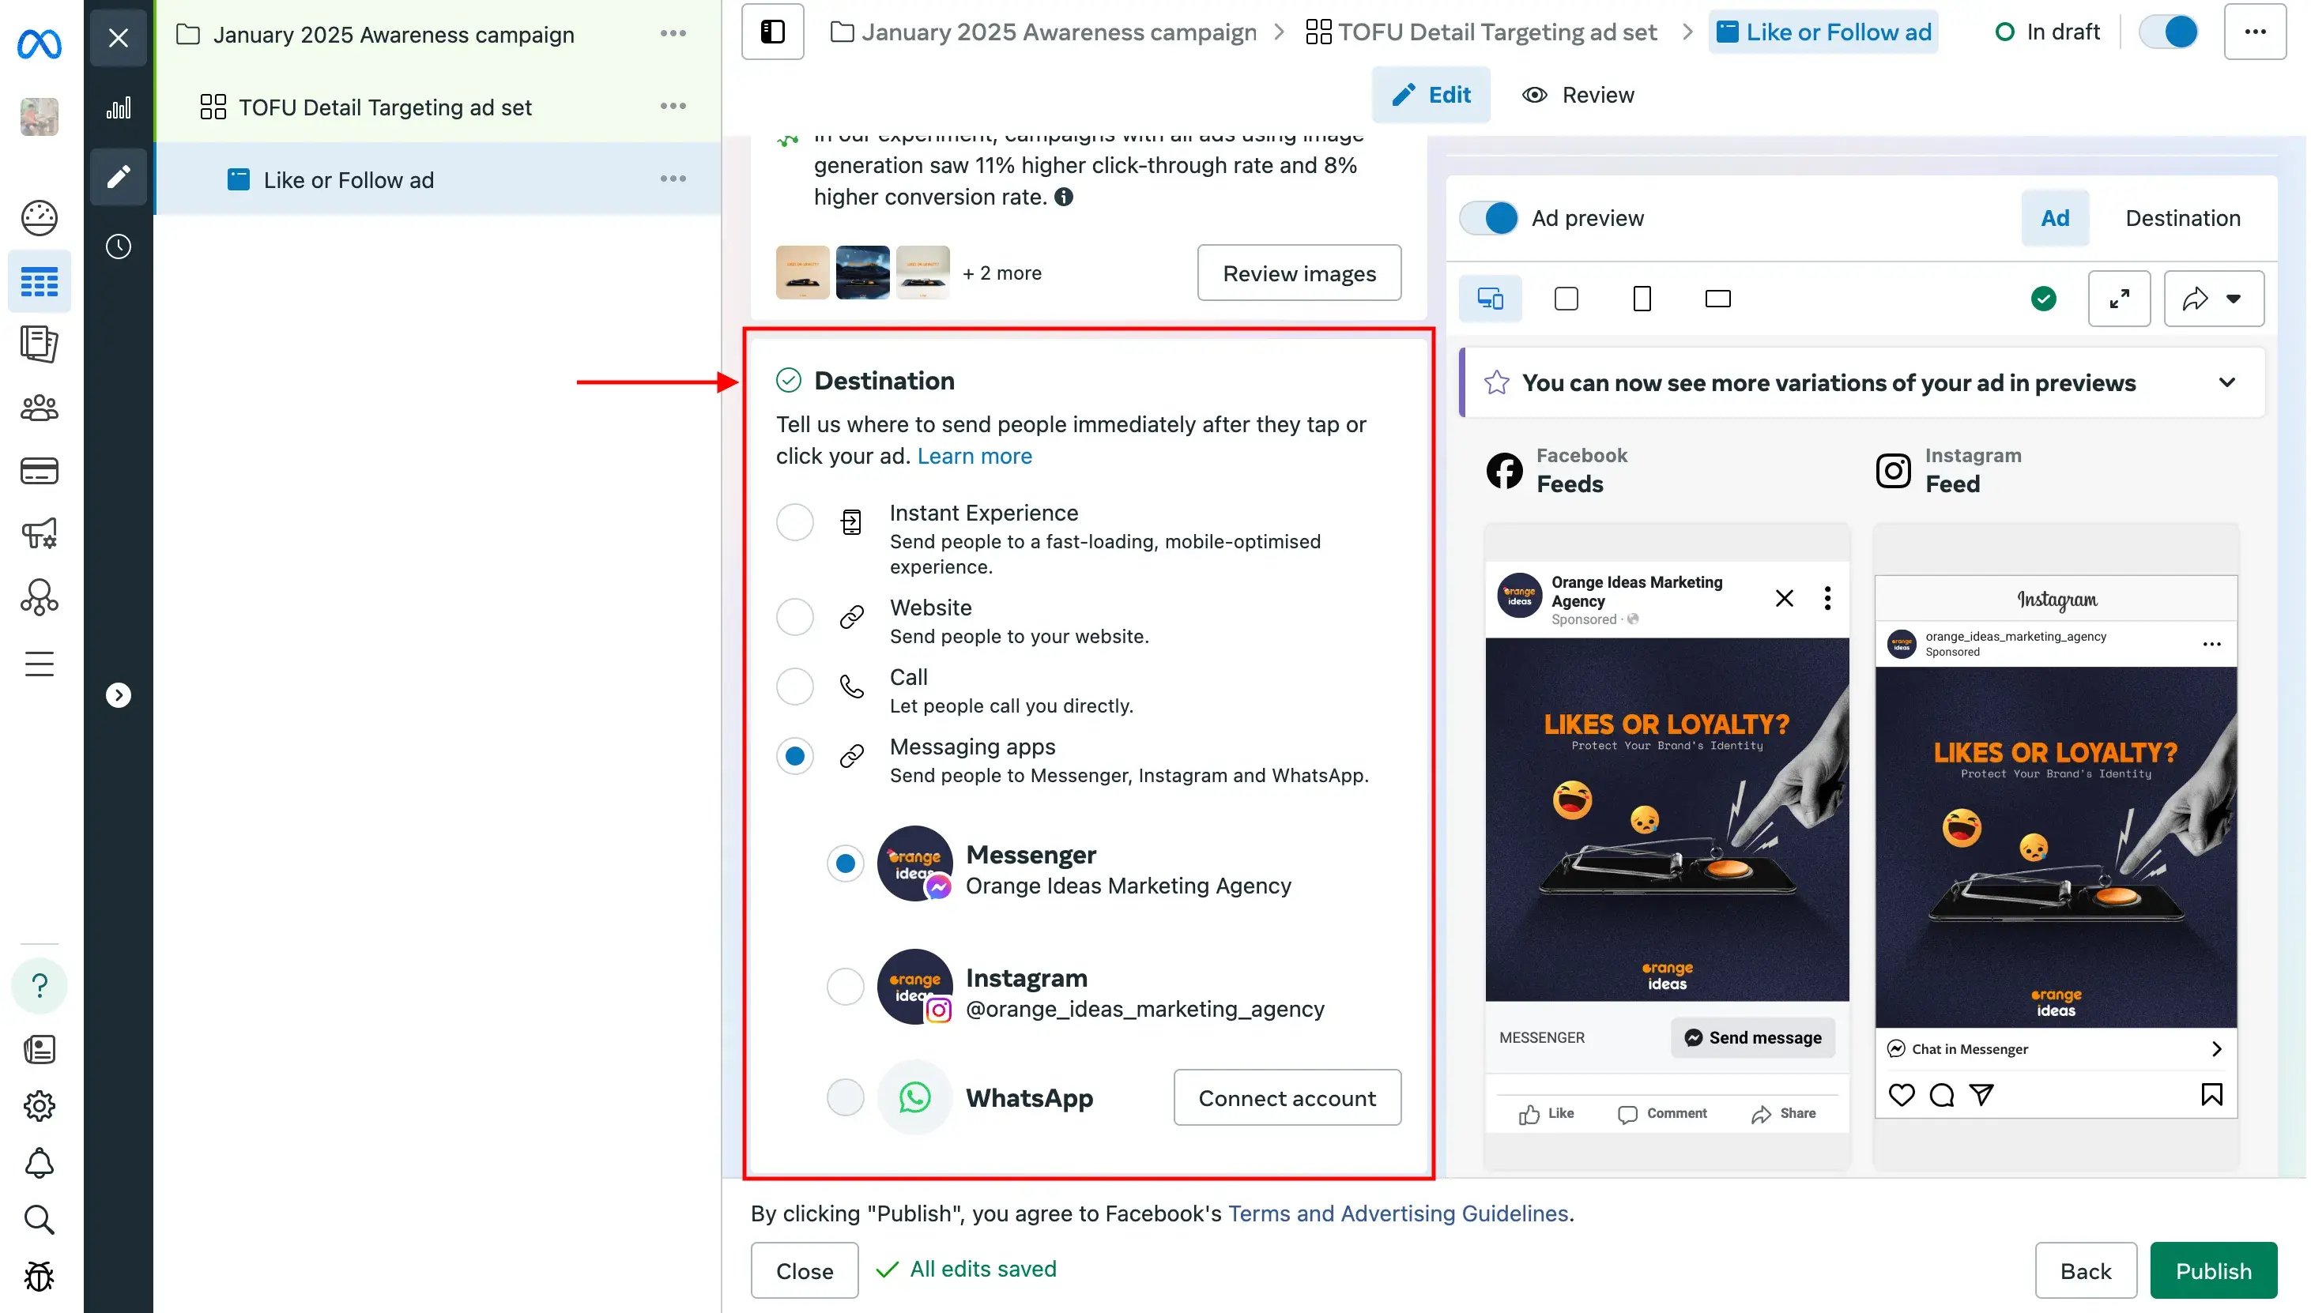Click the mobile preview layout icon
This screenshot has width=2311, height=1313.
(1642, 299)
